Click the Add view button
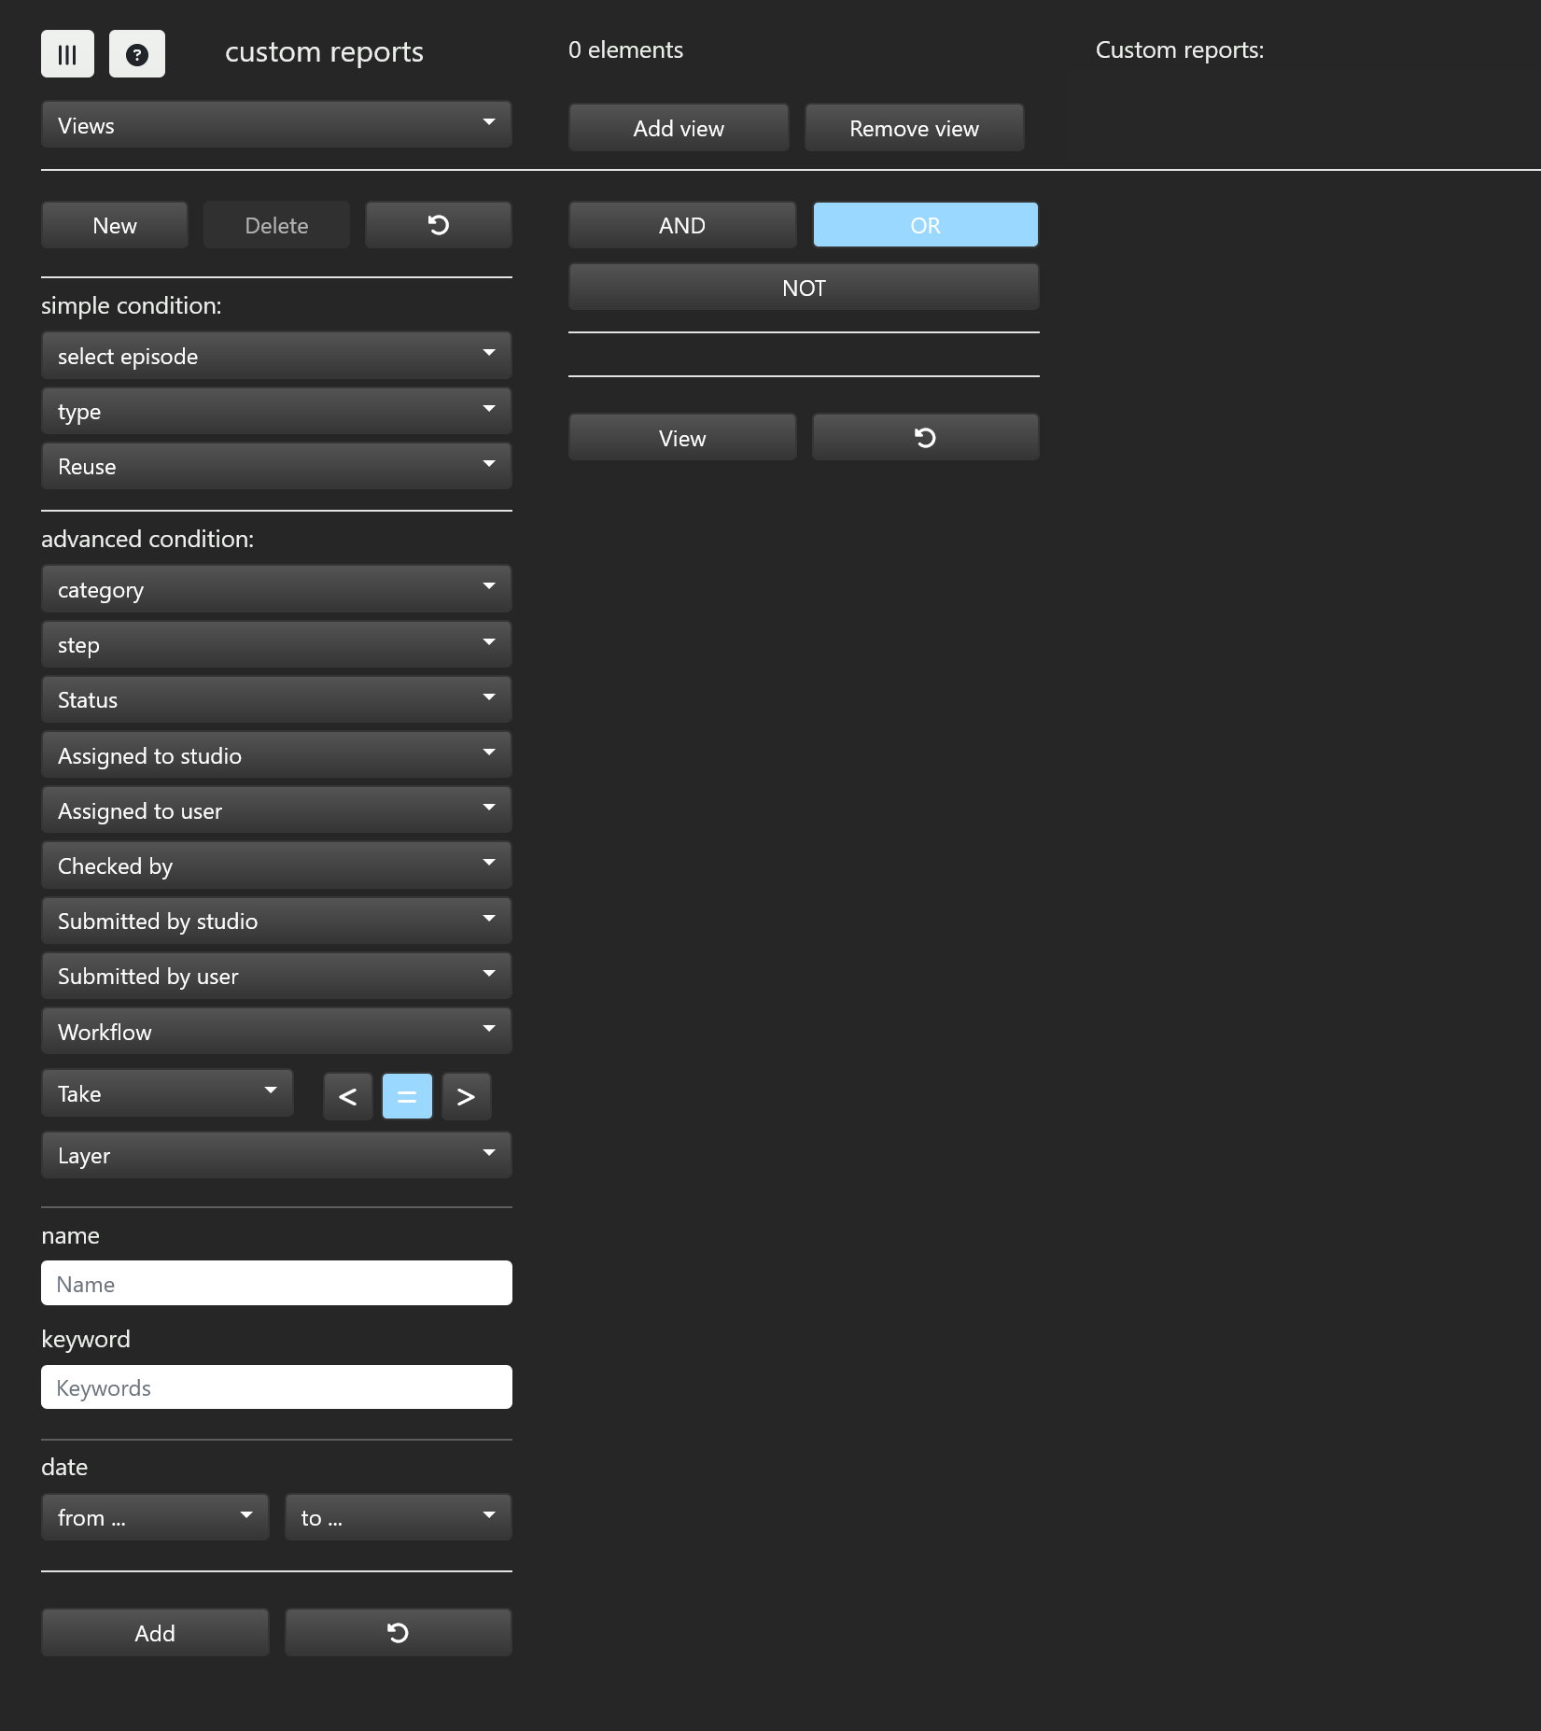 (x=678, y=128)
